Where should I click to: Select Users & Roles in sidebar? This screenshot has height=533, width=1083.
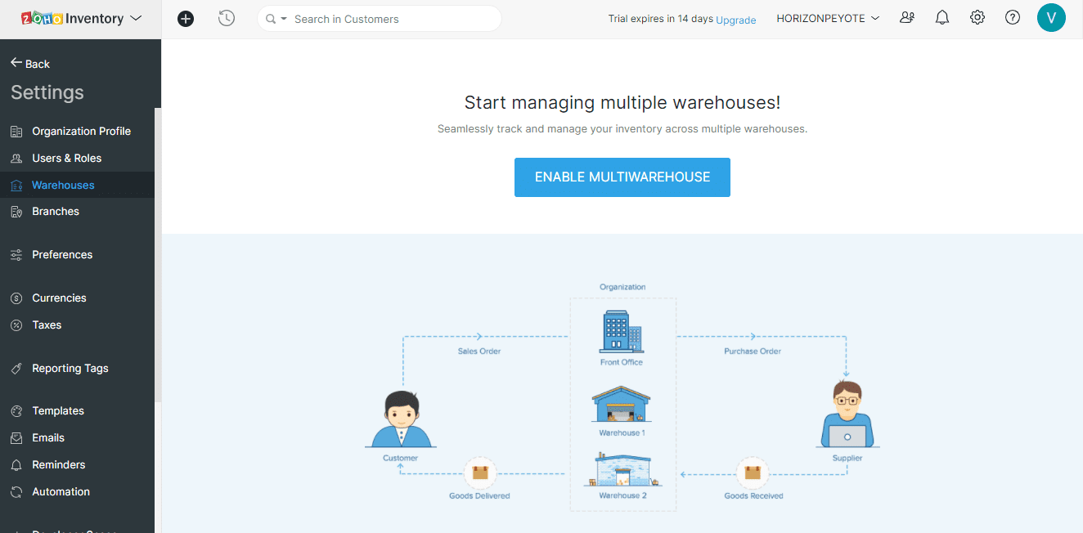(66, 158)
